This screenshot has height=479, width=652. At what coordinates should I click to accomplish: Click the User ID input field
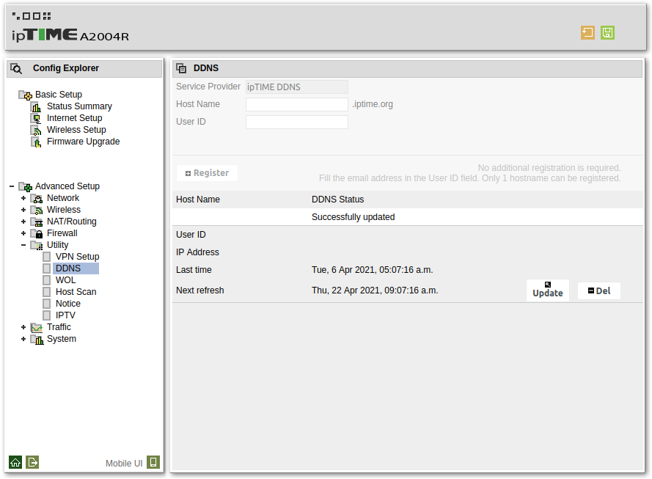coord(297,122)
